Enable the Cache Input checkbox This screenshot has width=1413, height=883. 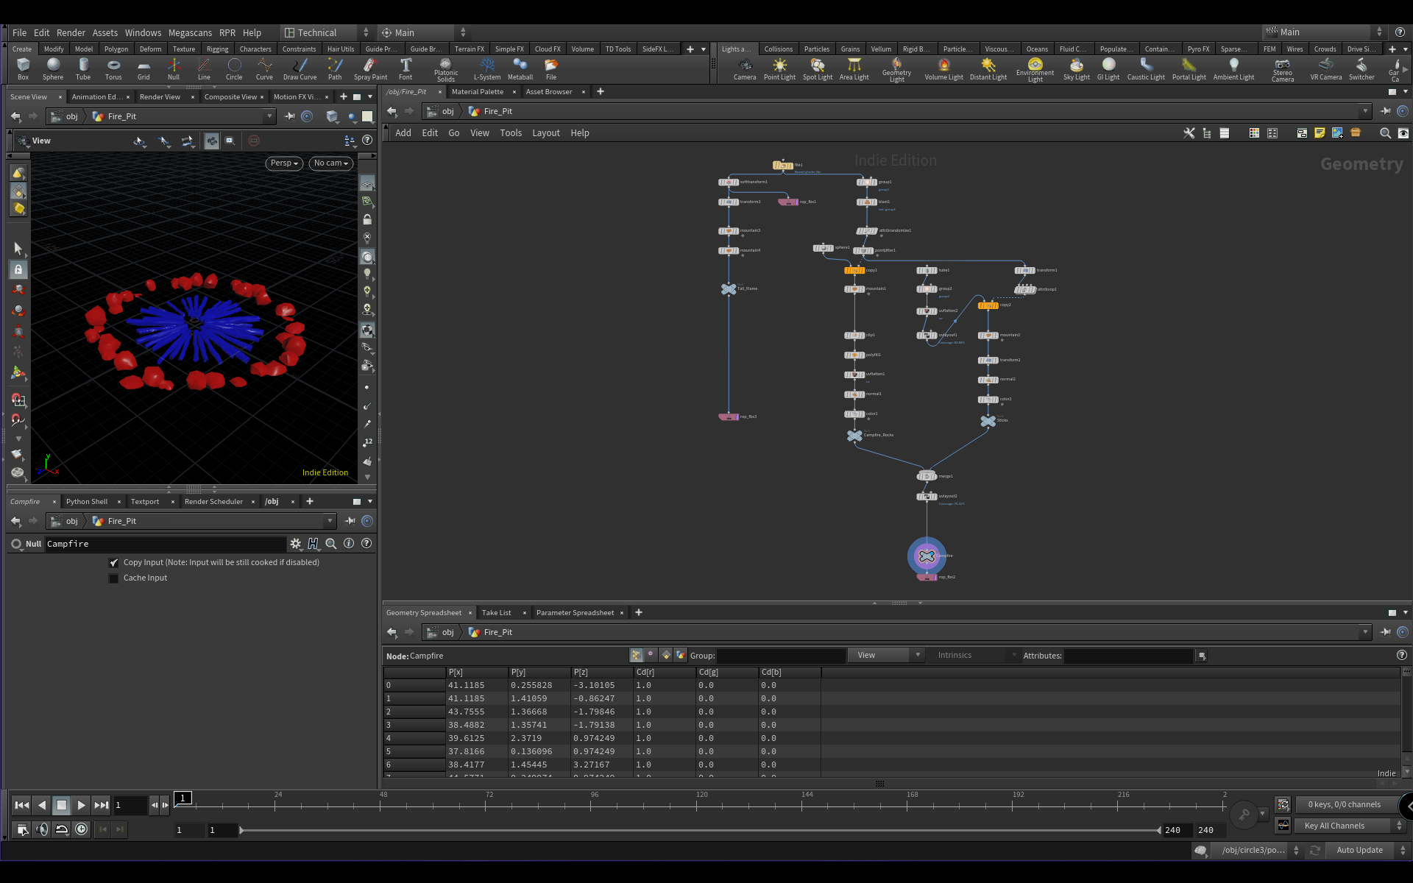[x=114, y=578]
